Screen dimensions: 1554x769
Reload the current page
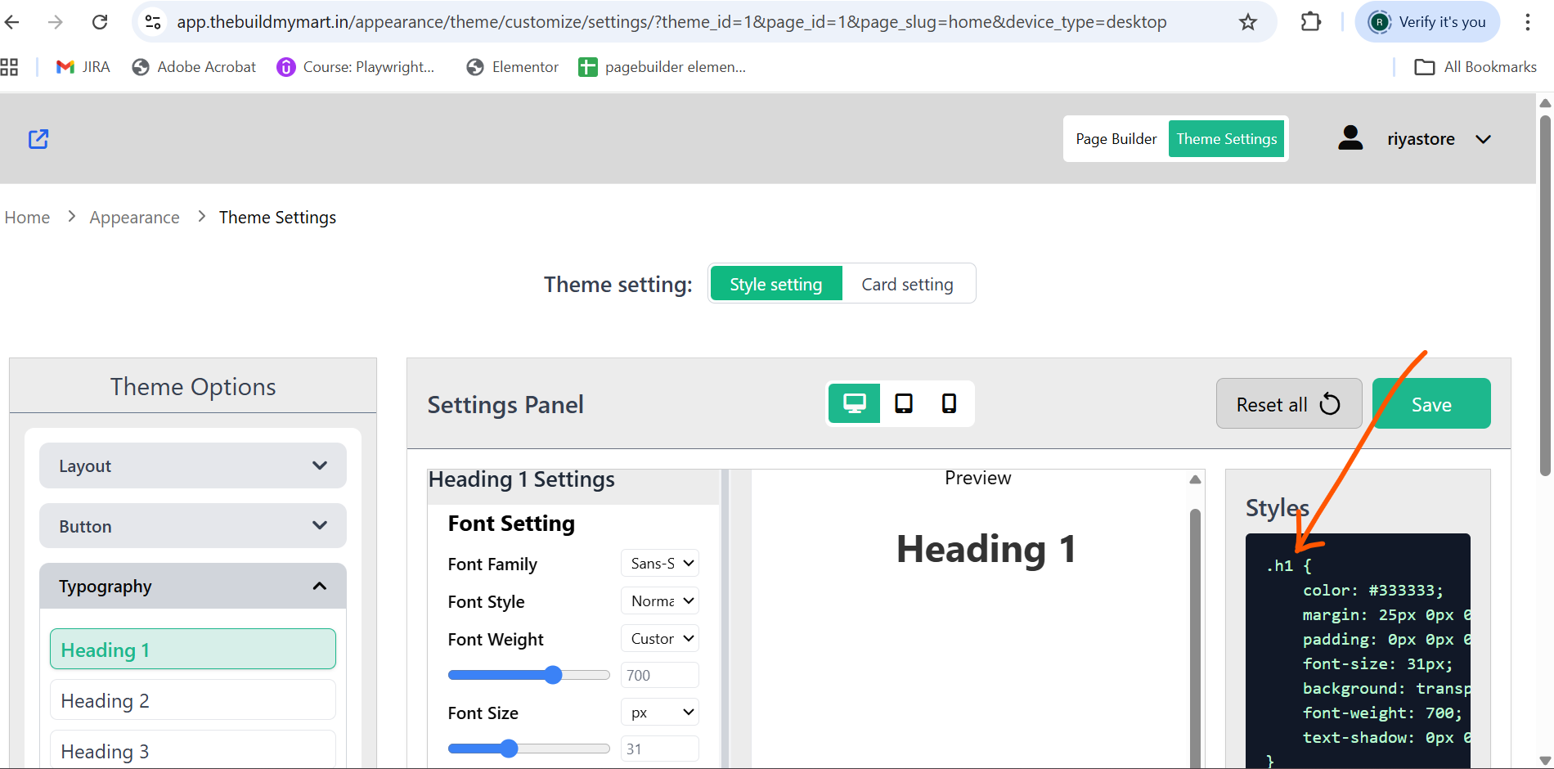point(100,22)
